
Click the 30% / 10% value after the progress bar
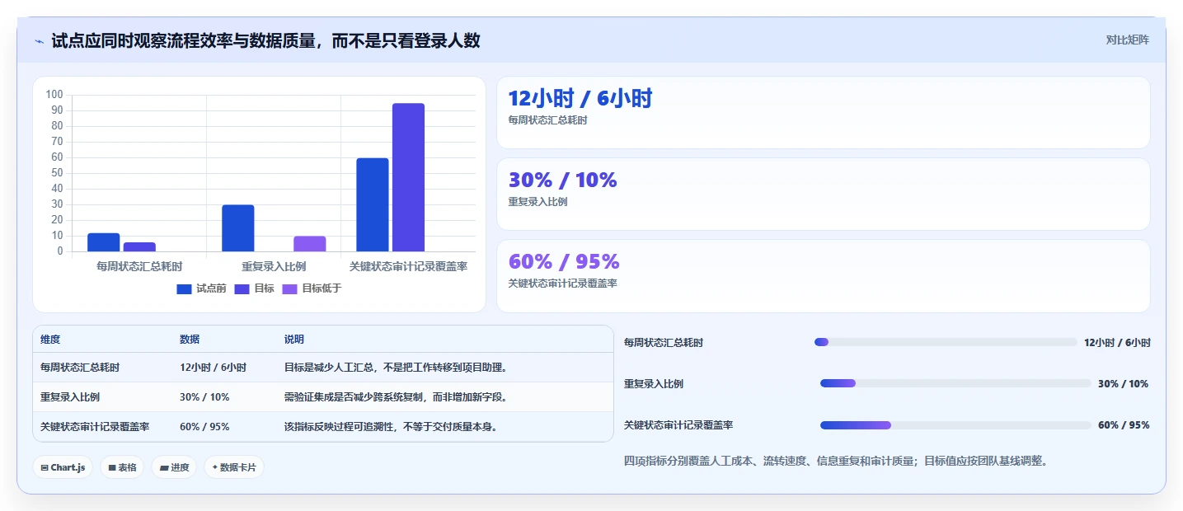coord(1123,384)
